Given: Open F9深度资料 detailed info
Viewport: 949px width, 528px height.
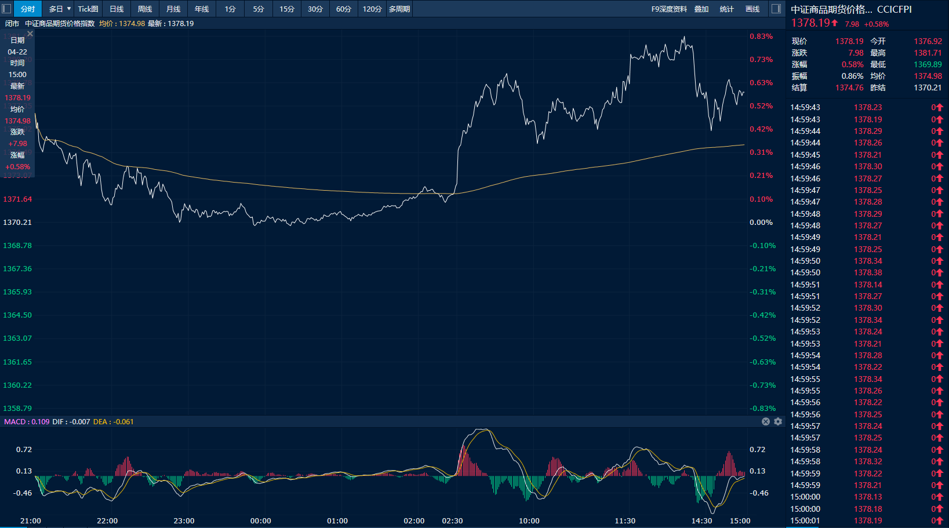Looking at the screenshot, I should click(x=669, y=9).
